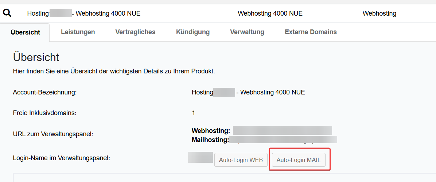Click the account name in the top row

(x=83, y=13)
